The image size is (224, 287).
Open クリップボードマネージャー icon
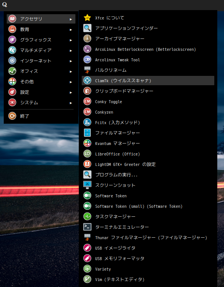point(87,91)
